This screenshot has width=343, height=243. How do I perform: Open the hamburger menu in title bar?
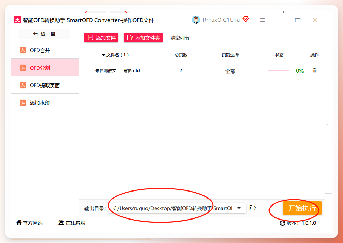[263, 20]
